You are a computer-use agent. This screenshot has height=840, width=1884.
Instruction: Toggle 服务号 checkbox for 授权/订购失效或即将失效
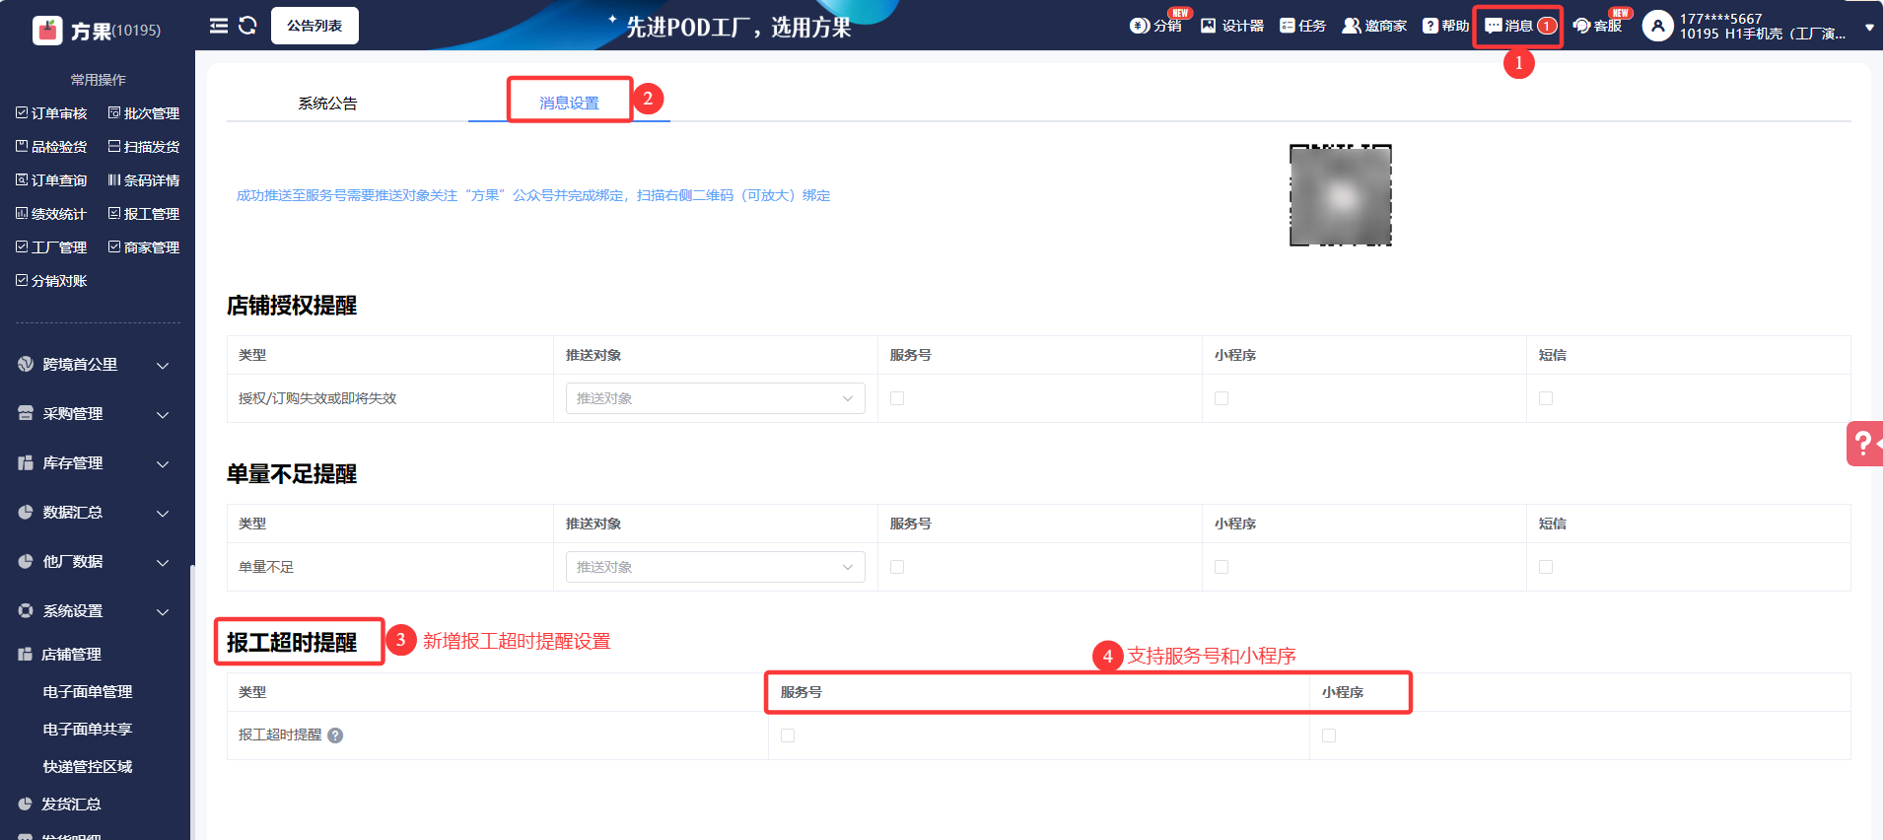pyautogui.click(x=897, y=398)
